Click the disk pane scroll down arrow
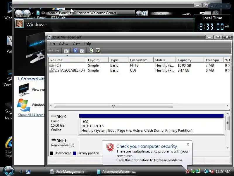Image resolution: width=234 pixels, height=176 pixels. pyautogui.click(x=228, y=148)
